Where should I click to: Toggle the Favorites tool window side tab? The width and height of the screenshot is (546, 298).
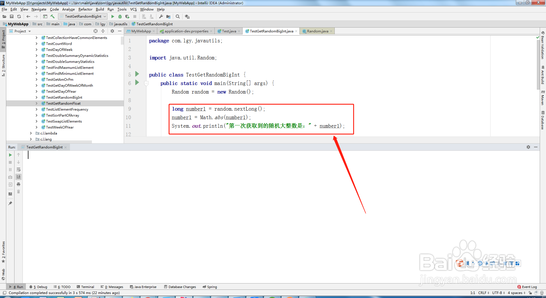click(3, 252)
